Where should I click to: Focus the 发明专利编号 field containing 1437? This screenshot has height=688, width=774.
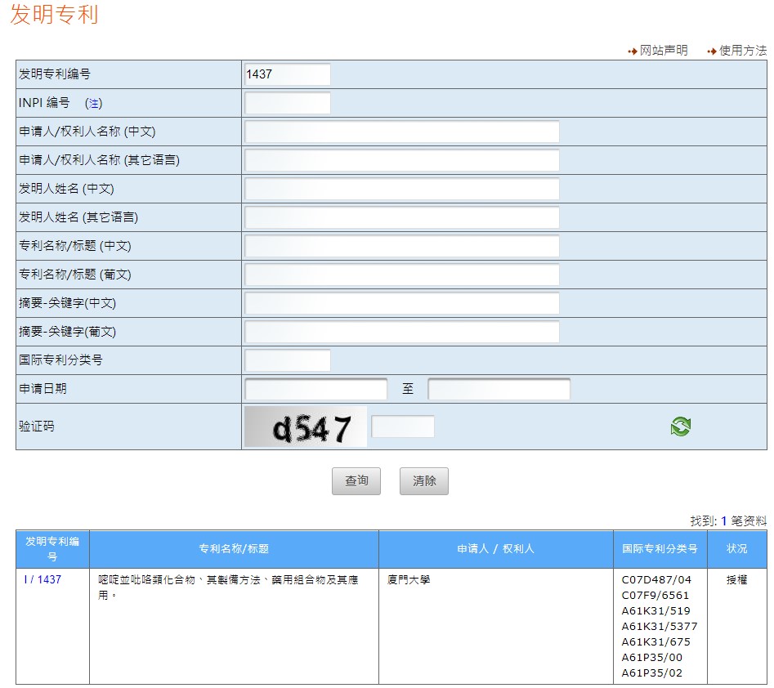pos(288,74)
